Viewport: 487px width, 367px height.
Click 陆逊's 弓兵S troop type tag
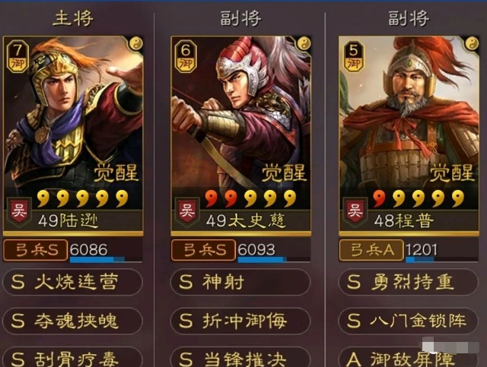point(36,250)
